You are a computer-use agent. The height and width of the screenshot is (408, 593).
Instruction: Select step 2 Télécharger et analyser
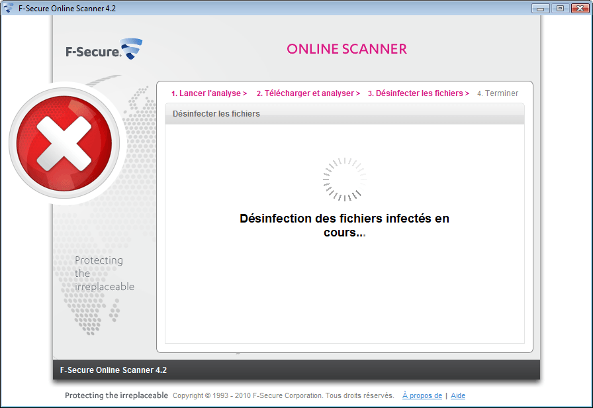pyautogui.click(x=308, y=93)
